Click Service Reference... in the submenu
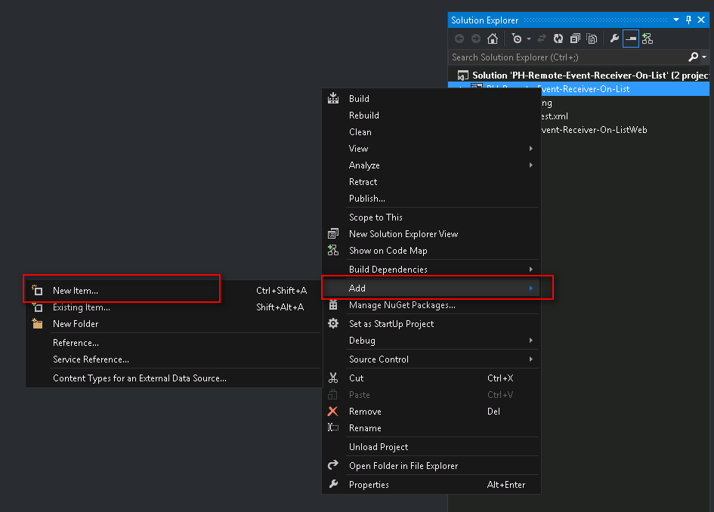 point(91,359)
